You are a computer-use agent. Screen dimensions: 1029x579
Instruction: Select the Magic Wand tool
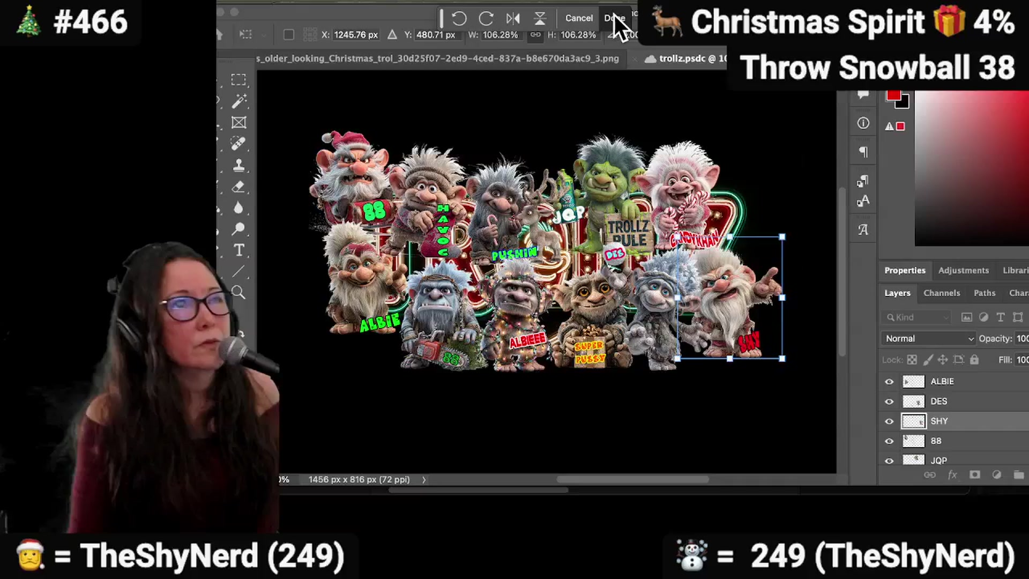tap(238, 101)
